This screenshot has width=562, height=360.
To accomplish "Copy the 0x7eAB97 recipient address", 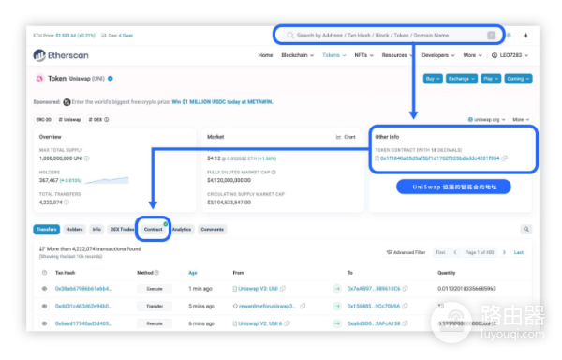I will 406,289.
